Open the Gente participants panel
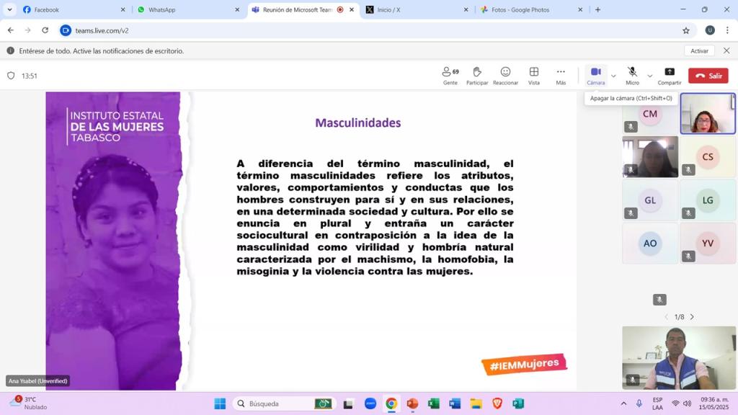738x415 pixels. coord(450,75)
